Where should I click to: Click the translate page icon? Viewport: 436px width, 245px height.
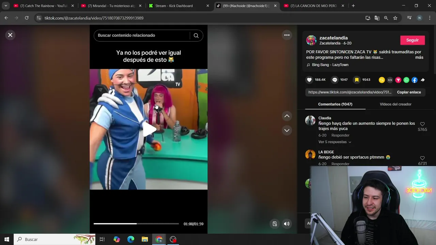point(377,18)
